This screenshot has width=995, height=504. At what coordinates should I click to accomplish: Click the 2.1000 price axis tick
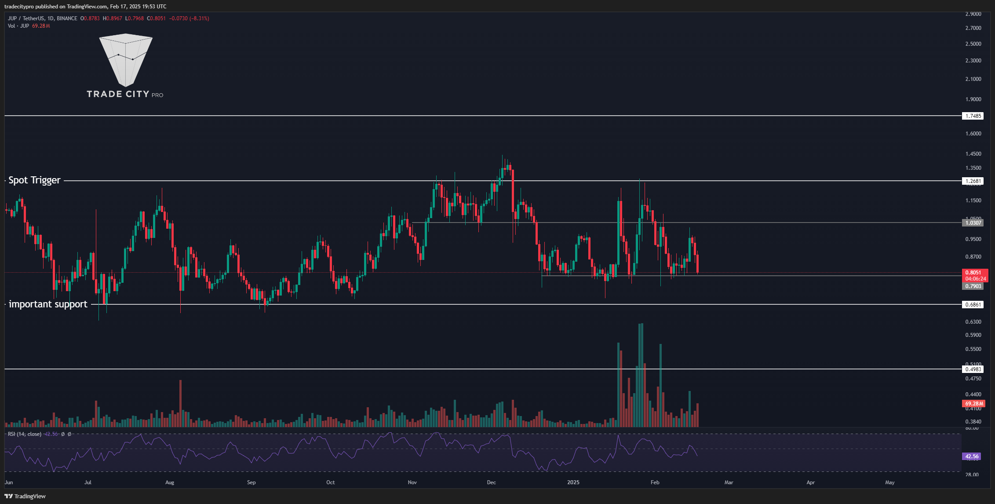coord(973,79)
